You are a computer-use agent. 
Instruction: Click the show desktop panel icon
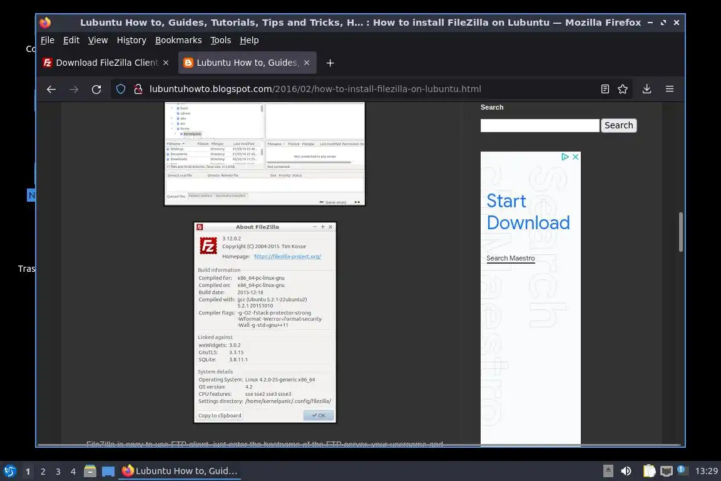coord(108,472)
